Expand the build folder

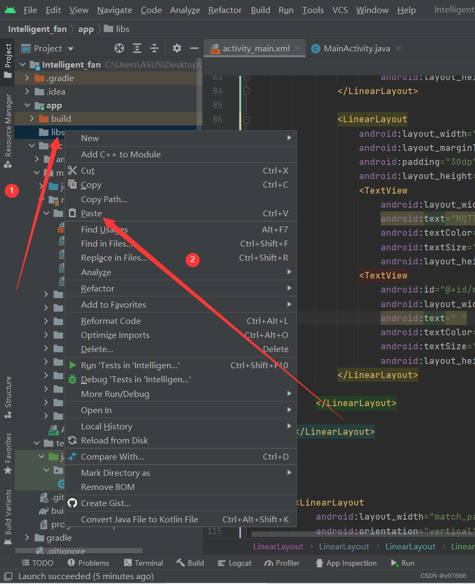pyautogui.click(x=32, y=119)
